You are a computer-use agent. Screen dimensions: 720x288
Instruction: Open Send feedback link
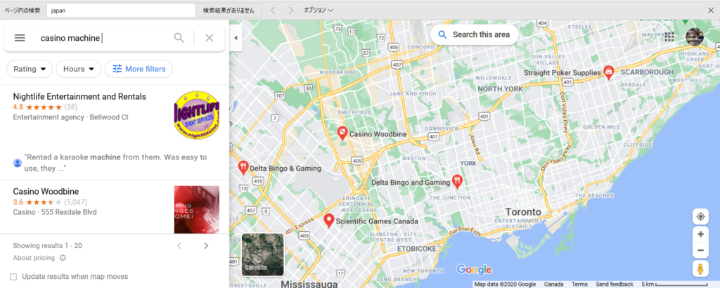coord(615,284)
